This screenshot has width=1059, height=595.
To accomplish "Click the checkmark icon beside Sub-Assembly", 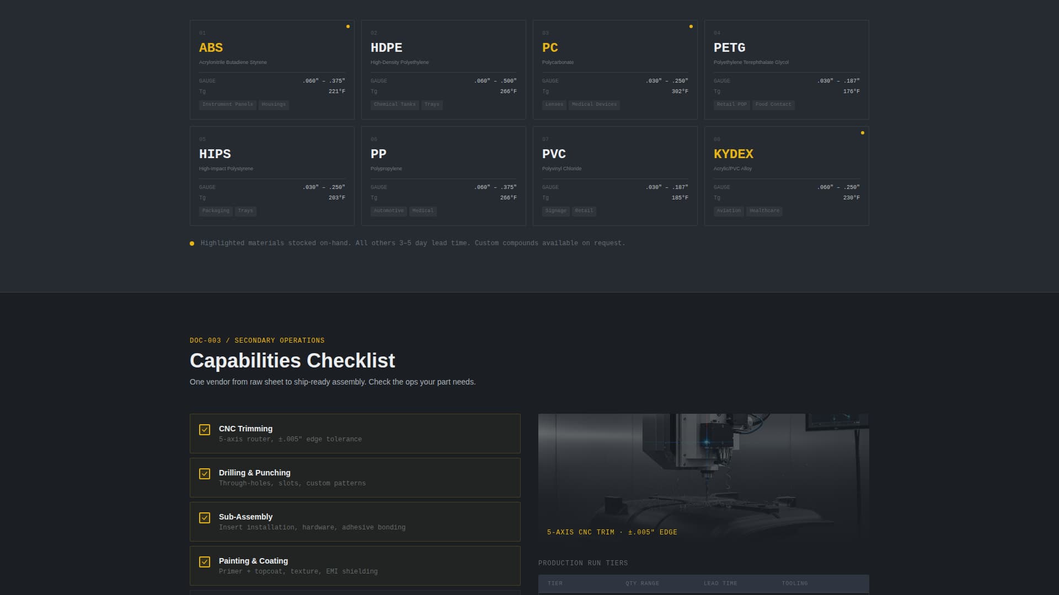I will tap(205, 517).
